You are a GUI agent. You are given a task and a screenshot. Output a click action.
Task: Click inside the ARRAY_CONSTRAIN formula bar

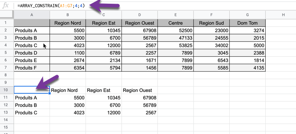(x=155, y=6)
